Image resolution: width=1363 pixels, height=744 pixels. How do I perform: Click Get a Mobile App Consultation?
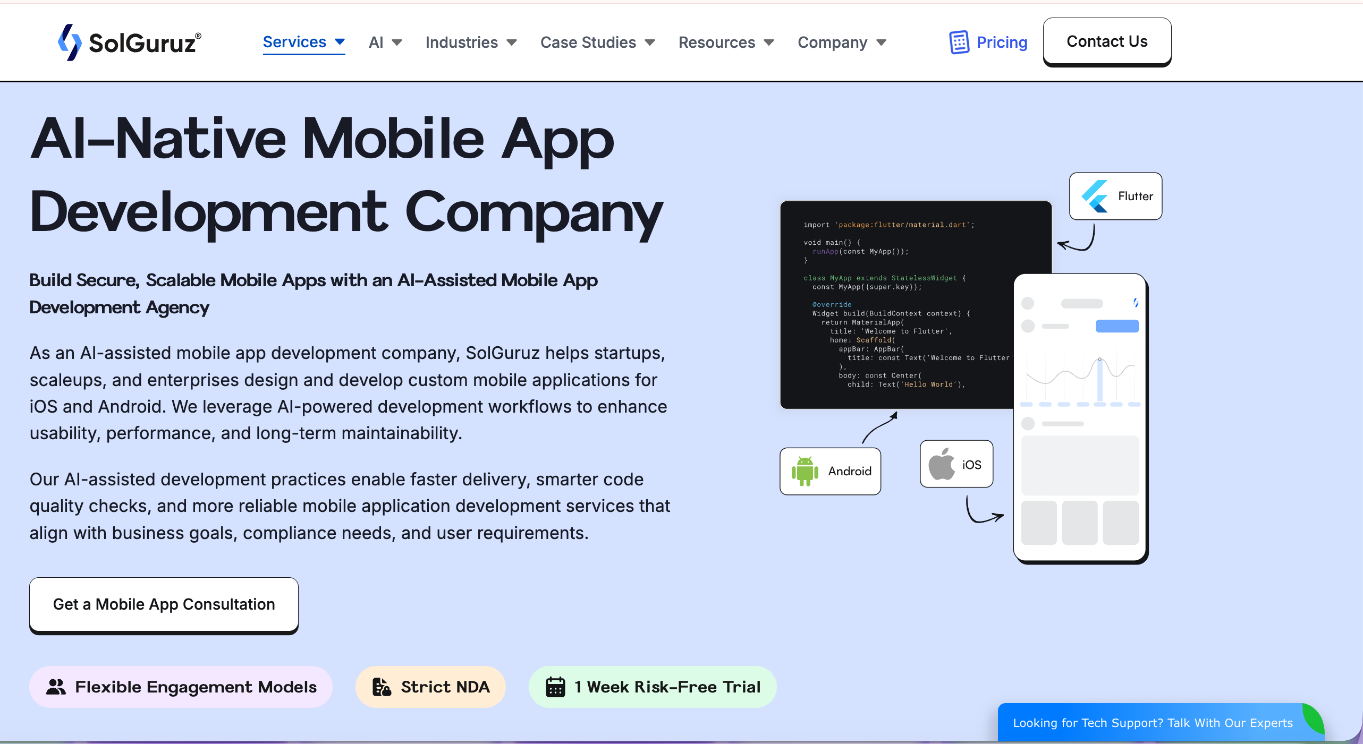164,605
